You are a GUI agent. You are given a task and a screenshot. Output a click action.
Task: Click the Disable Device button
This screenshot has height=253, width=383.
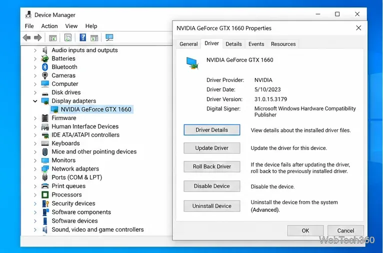(212, 186)
